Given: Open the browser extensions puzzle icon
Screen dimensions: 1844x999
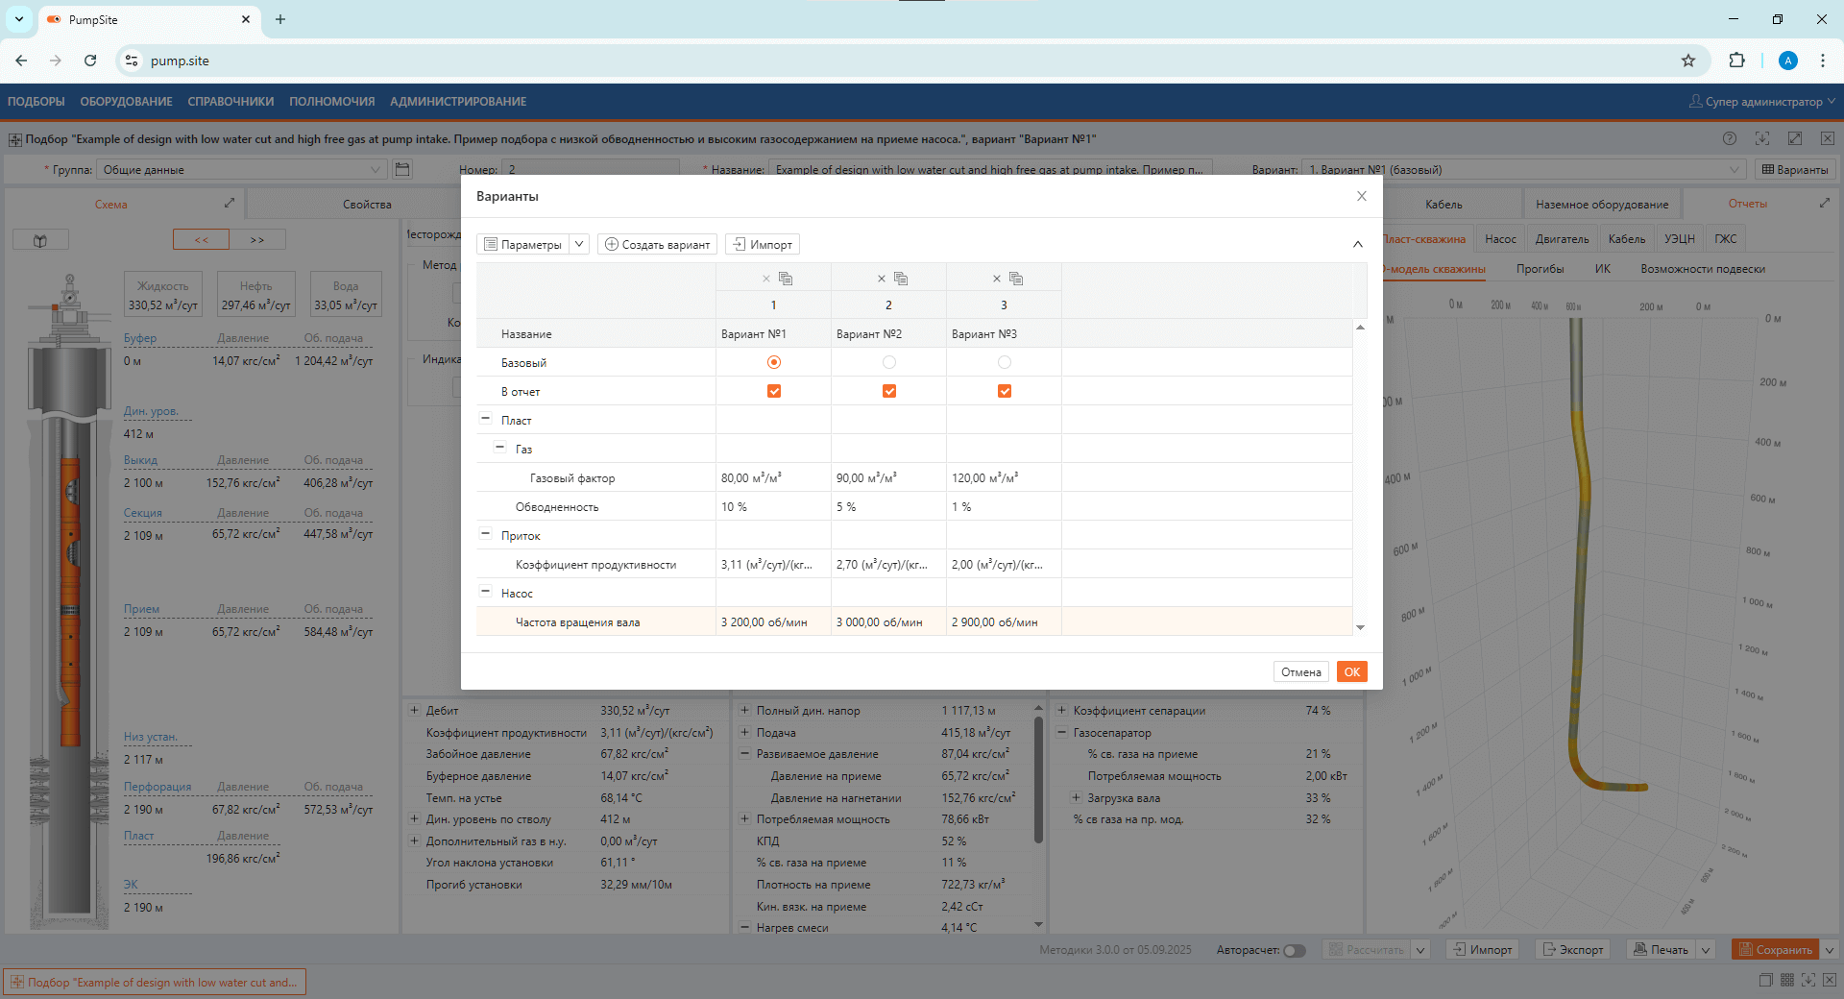Looking at the screenshot, I should click(x=1736, y=61).
